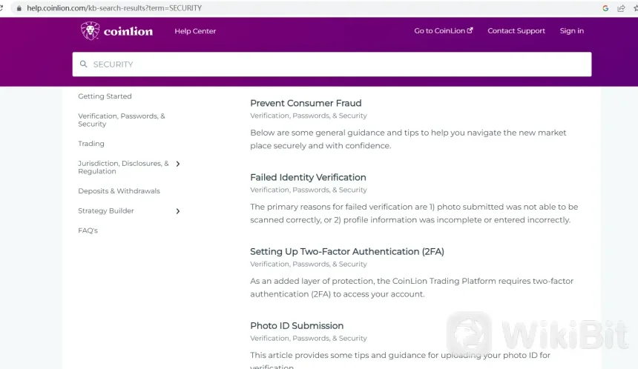The image size is (638, 369).
Task: Open the Photo ID Submission article
Action: point(297,325)
